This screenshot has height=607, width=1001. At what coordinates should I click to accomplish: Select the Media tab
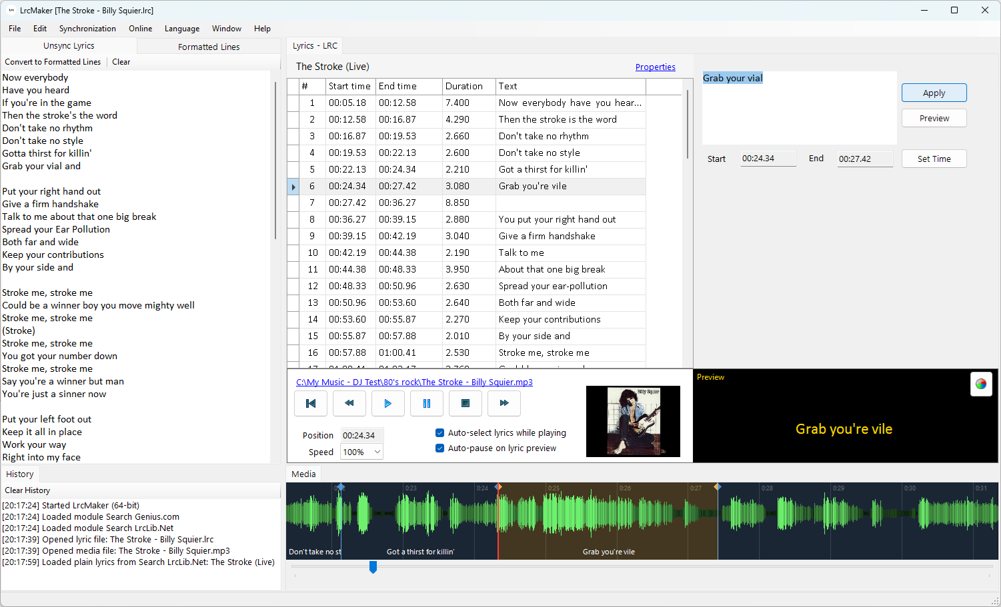coord(303,474)
